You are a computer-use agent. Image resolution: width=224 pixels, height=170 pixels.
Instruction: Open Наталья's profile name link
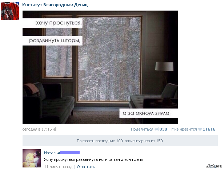click(52, 153)
